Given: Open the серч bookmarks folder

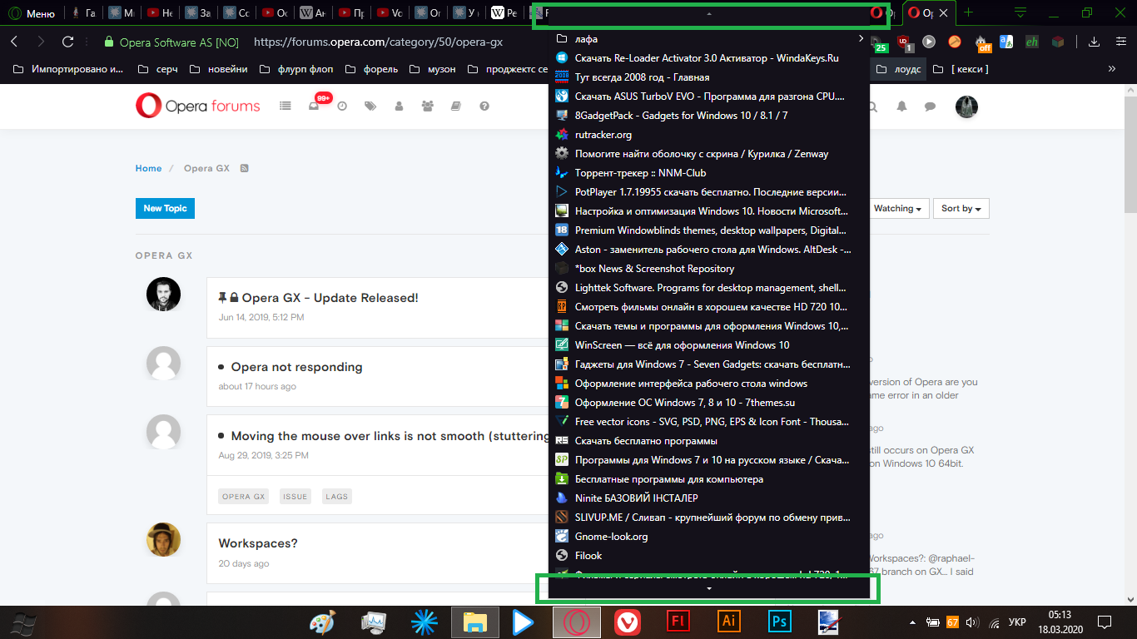Looking at the screenshot, I should [x=158, y=69].
